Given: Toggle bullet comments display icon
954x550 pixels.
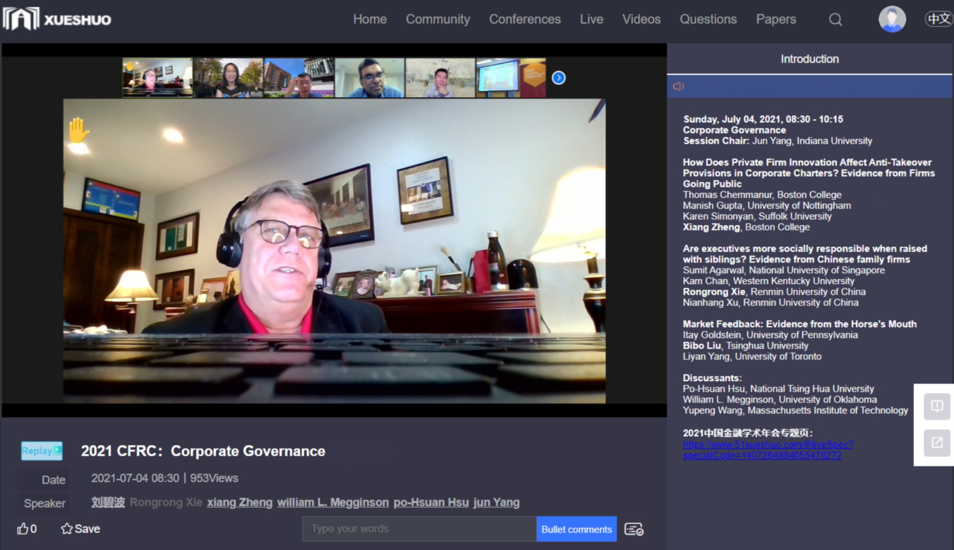Looking at the screenshot, I should pyautogui.click(x=634, y=529).
